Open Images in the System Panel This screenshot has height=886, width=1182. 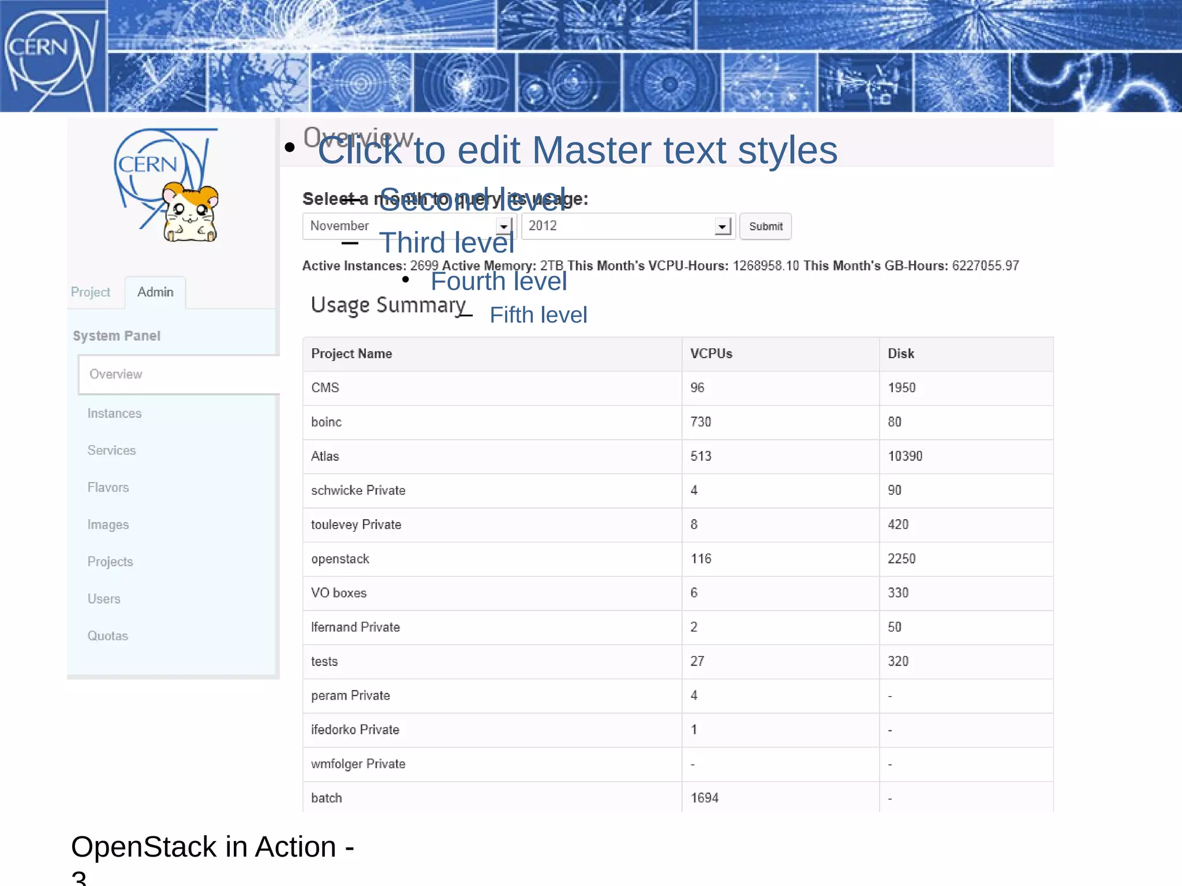click(108, 525)
